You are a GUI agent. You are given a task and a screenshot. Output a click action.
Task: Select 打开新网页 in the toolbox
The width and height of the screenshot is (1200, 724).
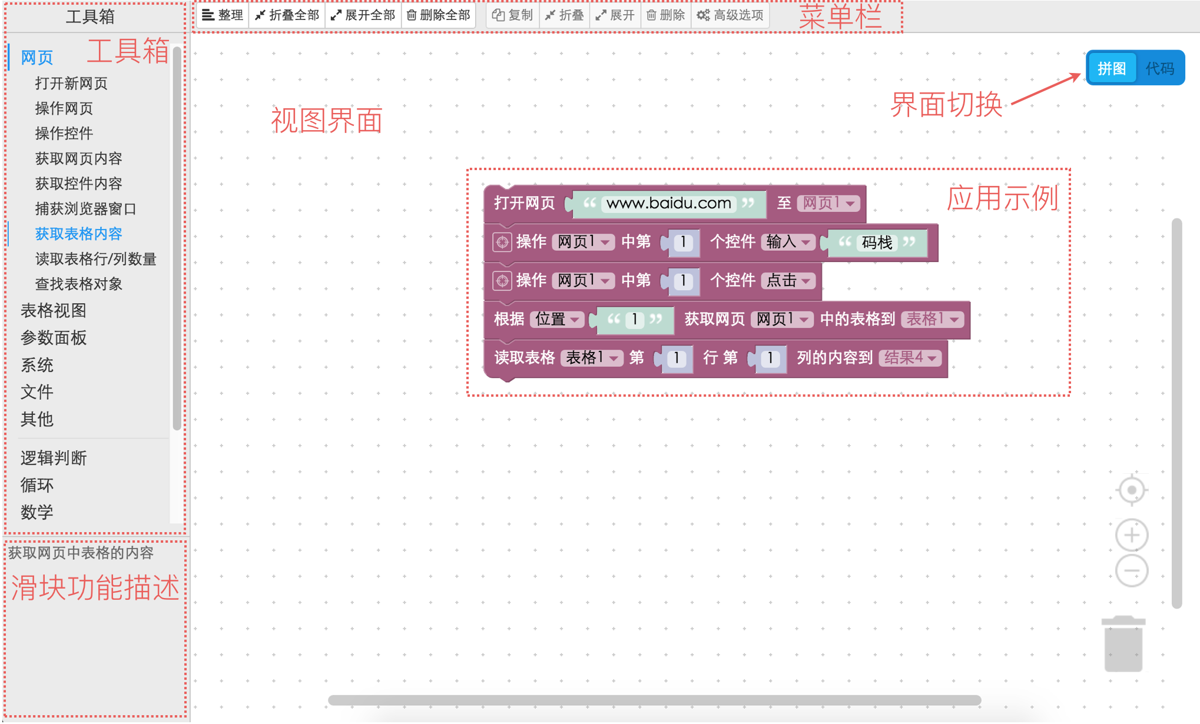click(71, 84)
